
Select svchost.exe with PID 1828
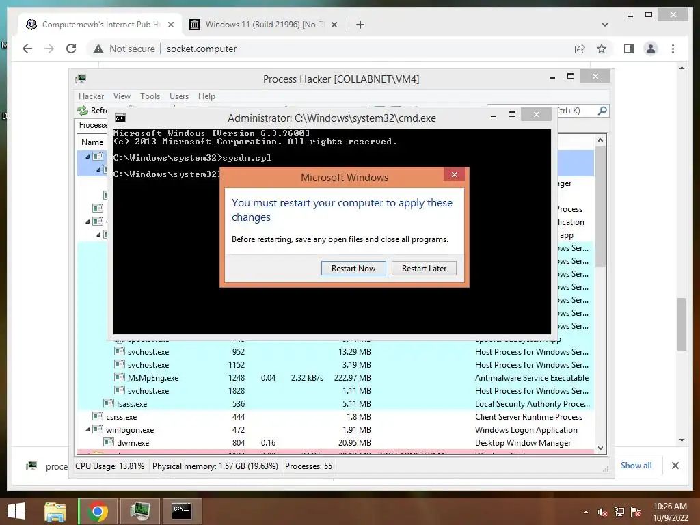point(335,390)
